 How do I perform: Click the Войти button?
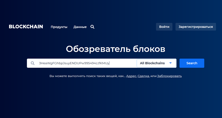[164, 27]
